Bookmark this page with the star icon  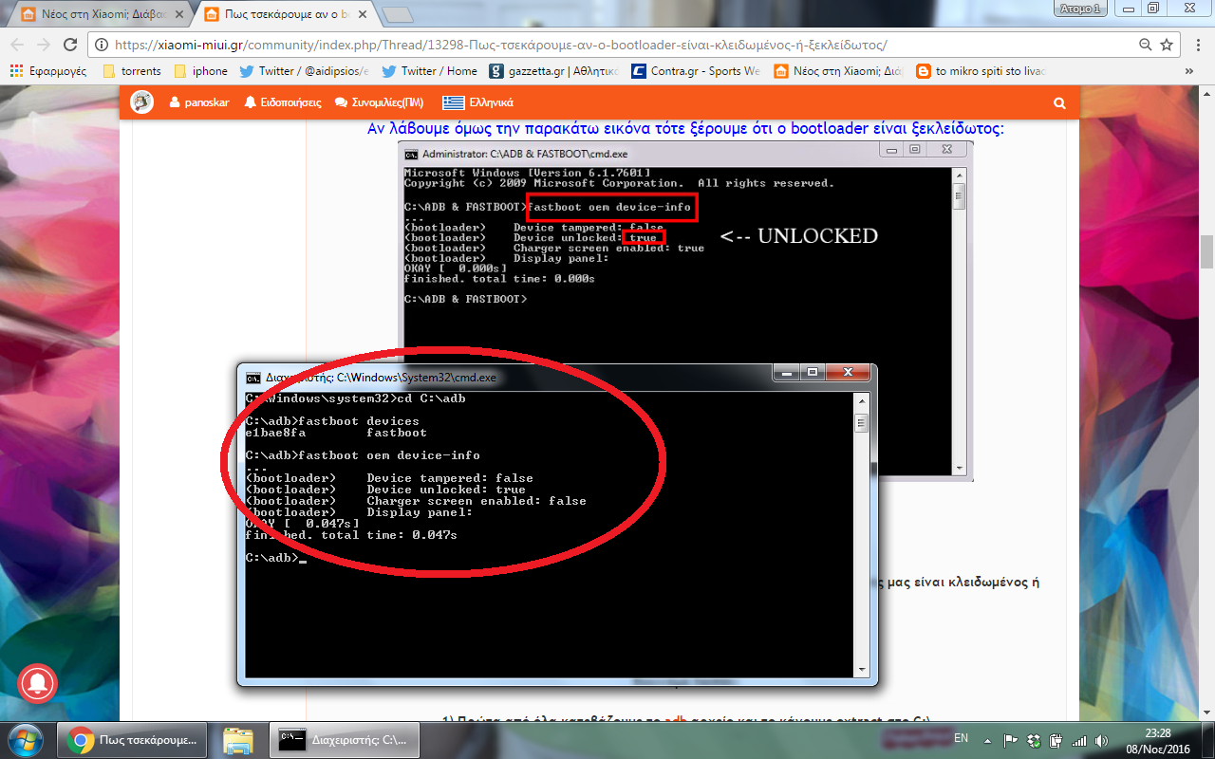[1167, 45]
